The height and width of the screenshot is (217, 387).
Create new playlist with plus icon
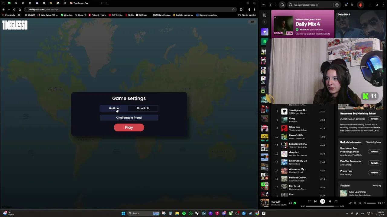pyautogui.click(x=265, y=22)
